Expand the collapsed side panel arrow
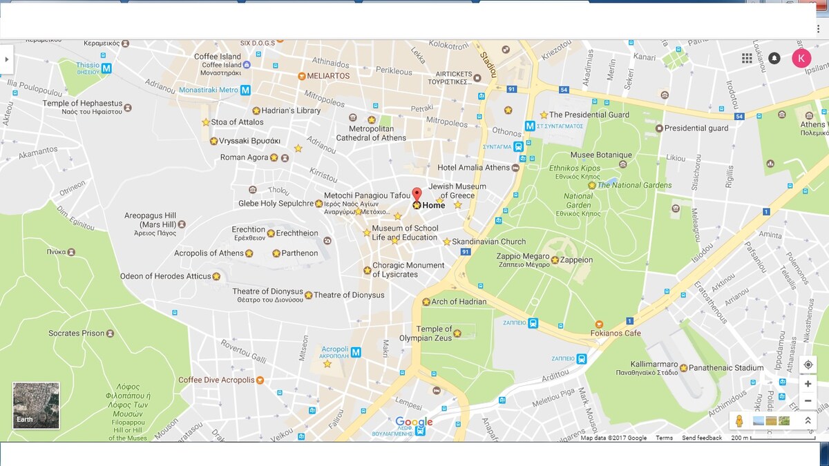 pos(7,59)
